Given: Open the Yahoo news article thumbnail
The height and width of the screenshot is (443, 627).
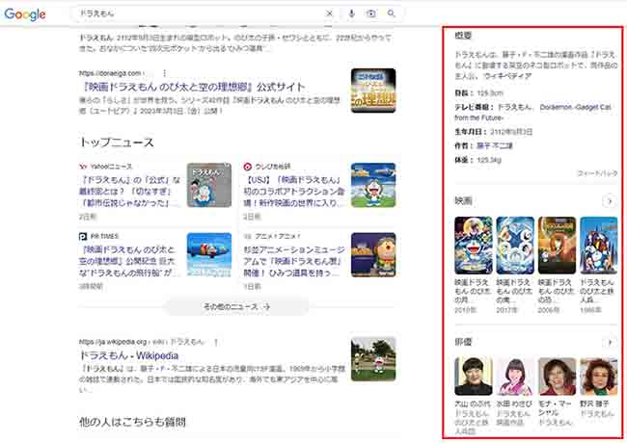Looking at the screenshot, I should pyautogui.click(x=209, y=185).
